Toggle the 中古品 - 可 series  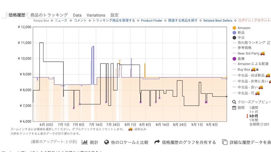pos(246,93)
